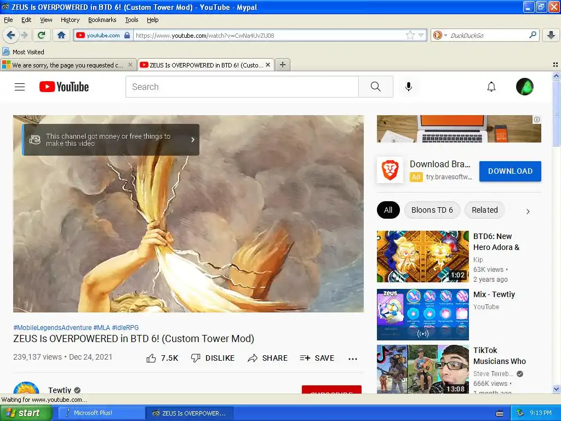Open the File menu

8,20
